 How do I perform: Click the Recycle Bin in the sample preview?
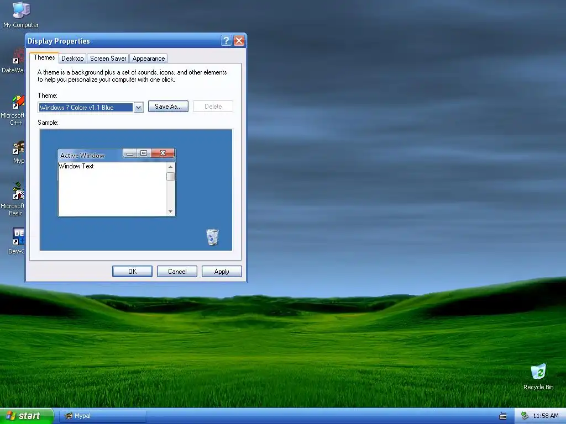pos(212,237)
